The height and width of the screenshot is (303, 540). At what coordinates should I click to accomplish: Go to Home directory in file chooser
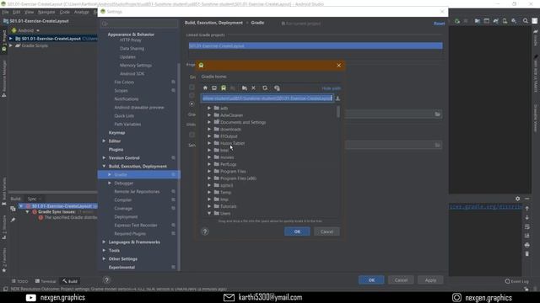point(205,88)
